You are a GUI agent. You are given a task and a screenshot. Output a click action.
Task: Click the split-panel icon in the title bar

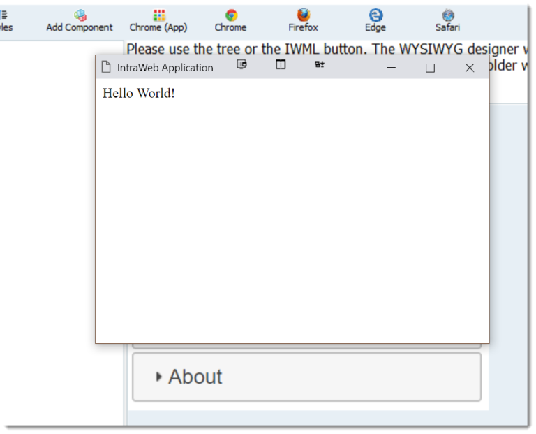coord(281,64)
